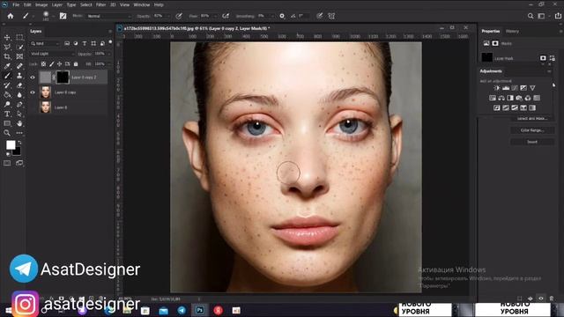Open smoothing options gear icon
The height and width of the screenshot is (317, 564).
point(282,16)
